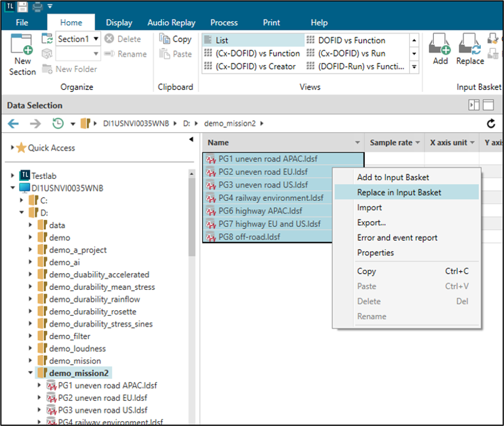
Task: Expand the demo_mission folder in tree
Action: point(31,361)
